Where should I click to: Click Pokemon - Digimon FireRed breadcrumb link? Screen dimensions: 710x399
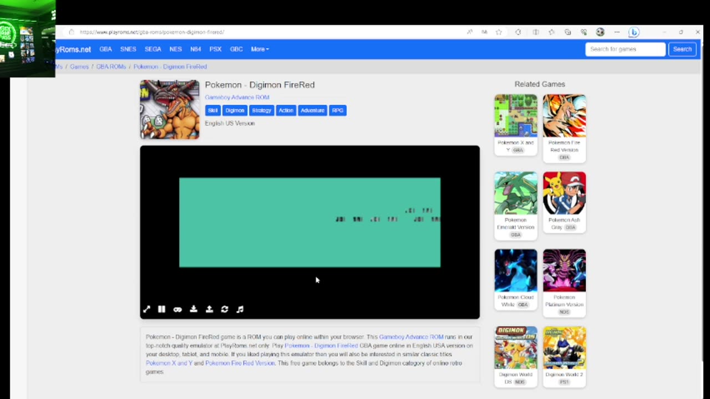coord(170,66)
